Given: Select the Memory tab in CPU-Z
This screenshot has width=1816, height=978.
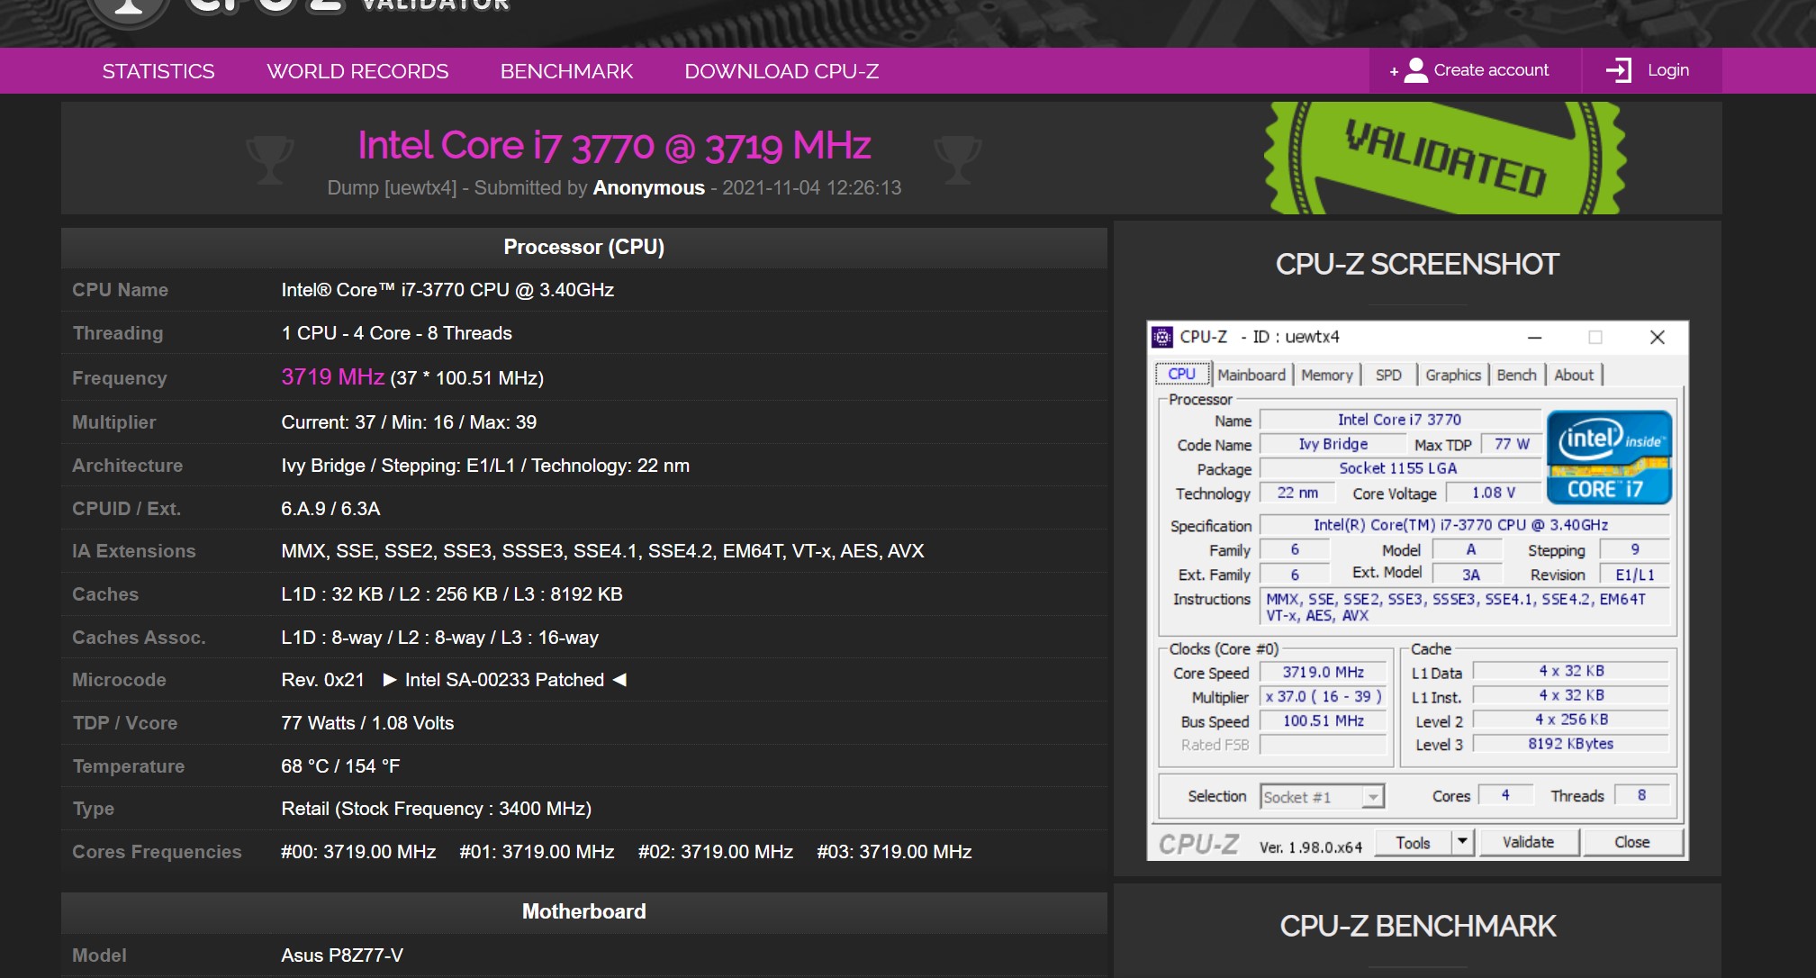Looking at the screenshot, I should click(1325, 376).
